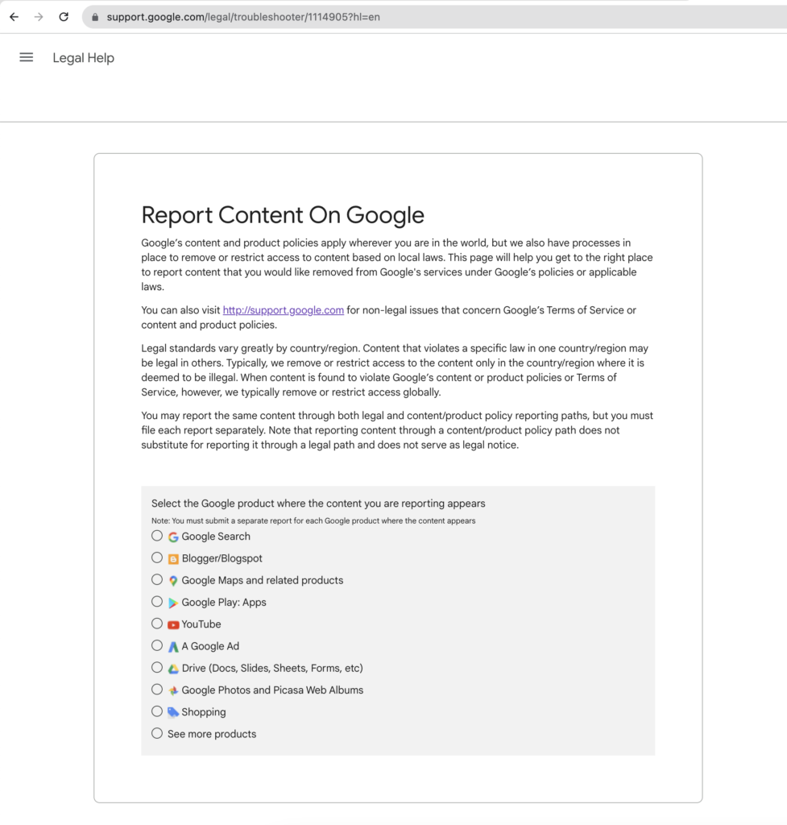Select the Google Play: Apps radio button
This screenshot has height=825, width=787.
click(157, 601)
